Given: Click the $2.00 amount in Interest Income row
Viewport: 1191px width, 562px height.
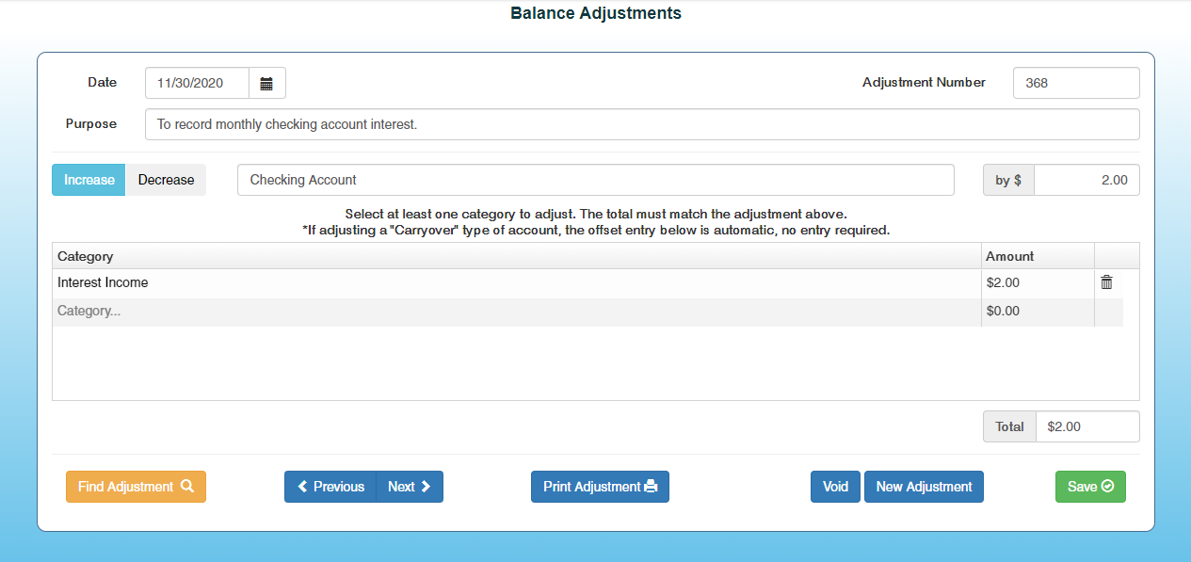Looking at the screenshot, I should (x=1037, y=282).
